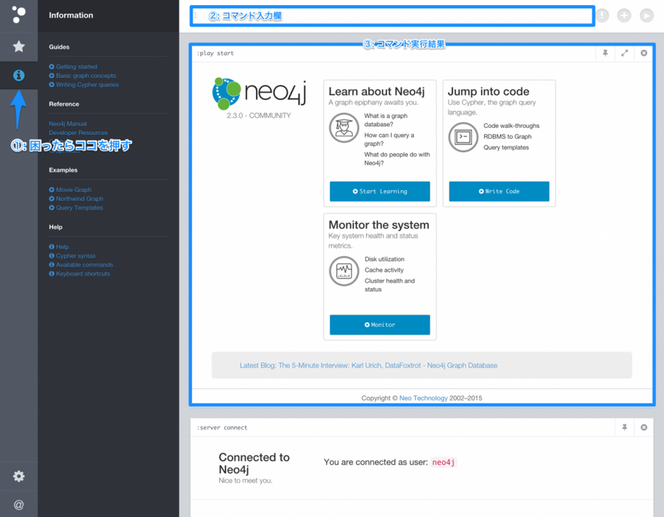Click 'How can I query a graph?' text
This screenshot has height=517, width=664.
tap(389, 139)
